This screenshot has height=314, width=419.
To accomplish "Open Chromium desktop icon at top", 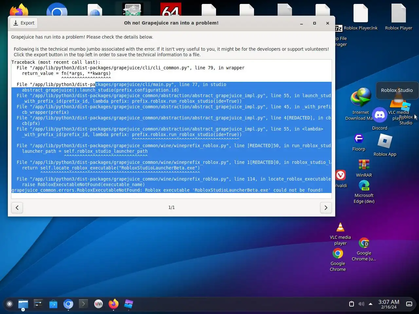I will pos(57,10).
